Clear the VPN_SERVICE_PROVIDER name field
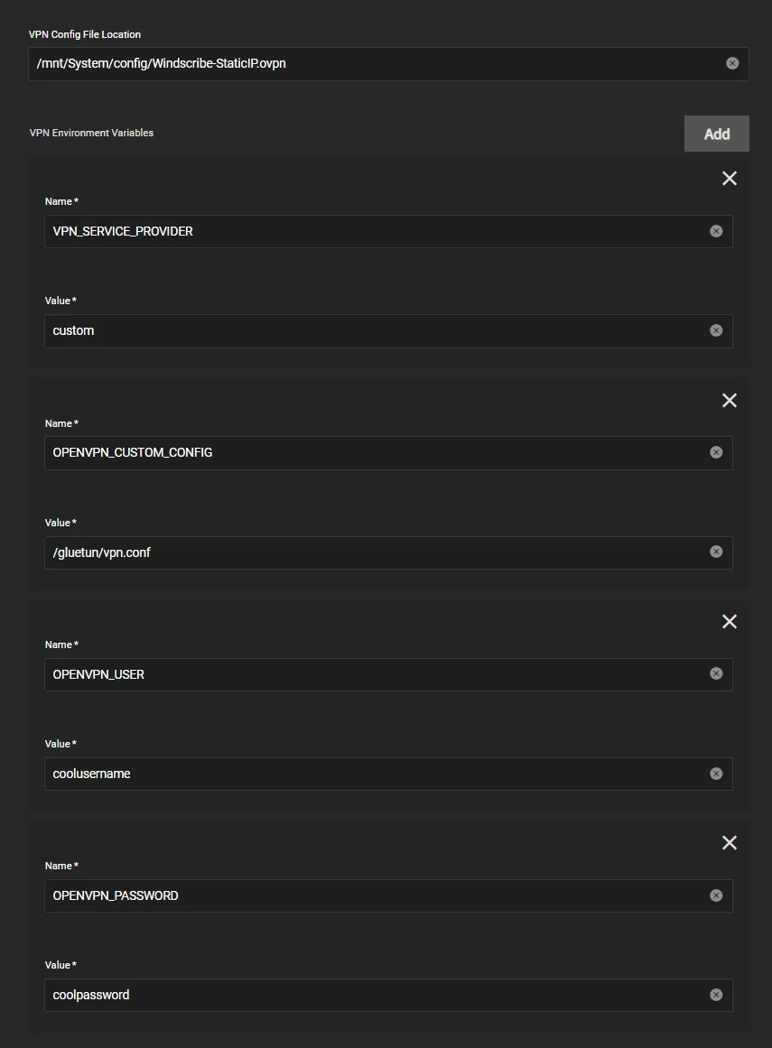The image size is (772, 1048). coord(716,231)
